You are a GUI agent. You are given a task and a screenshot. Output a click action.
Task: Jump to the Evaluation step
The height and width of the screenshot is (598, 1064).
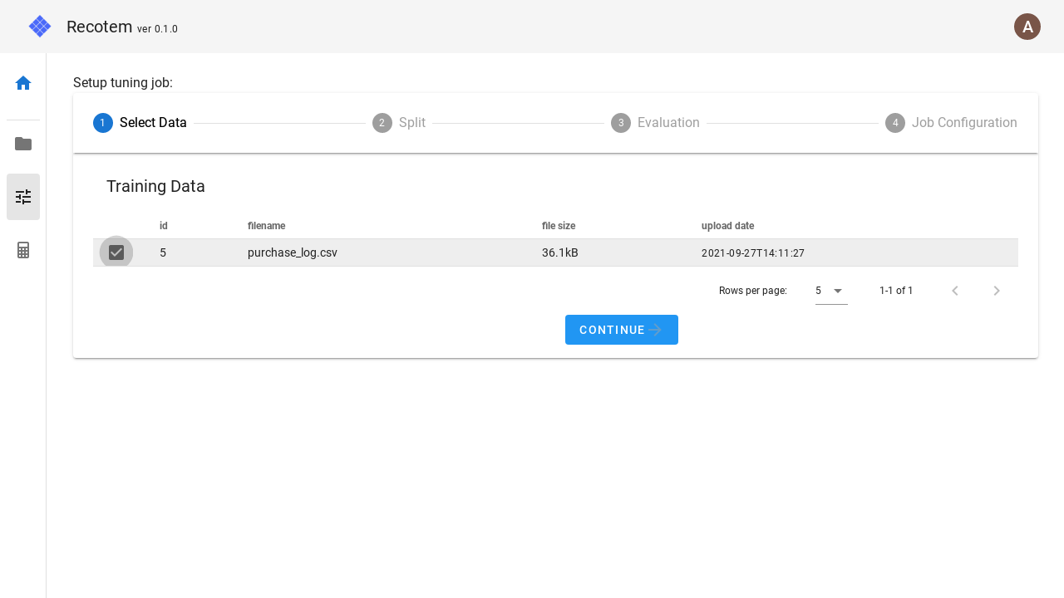(x=655, y=123)
